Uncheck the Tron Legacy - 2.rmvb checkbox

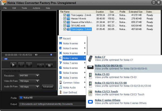pyautogui.click(x=65, y=15)
